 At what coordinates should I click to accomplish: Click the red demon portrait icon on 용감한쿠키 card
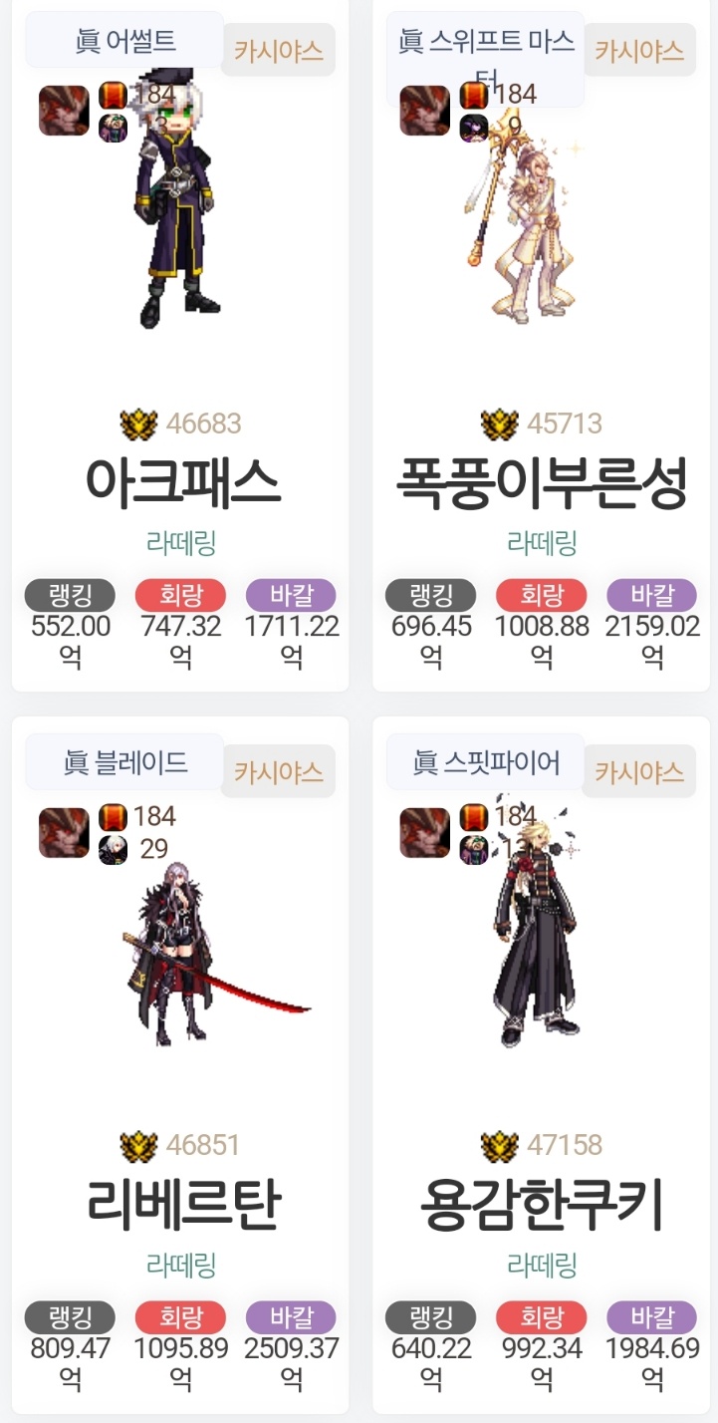tap(425, 833)
